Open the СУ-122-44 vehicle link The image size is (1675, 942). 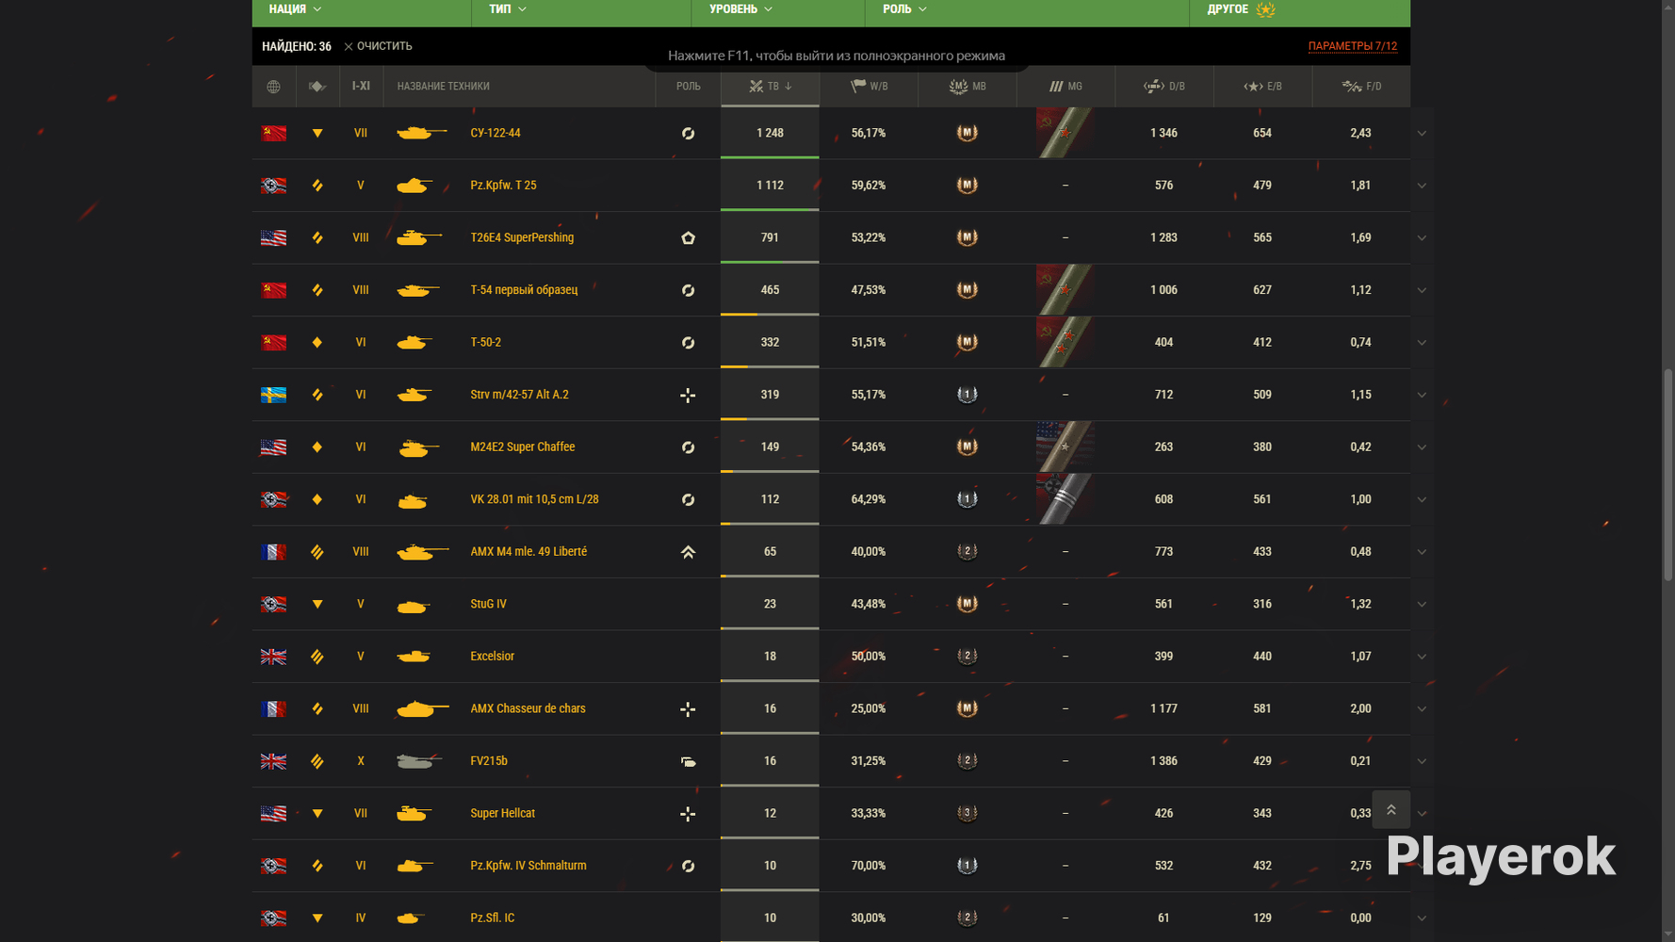pyautogui.click(x=496, y=133)
